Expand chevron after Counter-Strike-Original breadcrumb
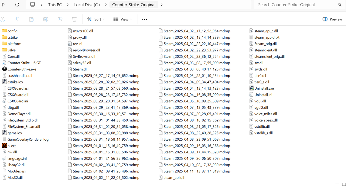The height and width of the screenshot is (186, 346). pos(162,5)
